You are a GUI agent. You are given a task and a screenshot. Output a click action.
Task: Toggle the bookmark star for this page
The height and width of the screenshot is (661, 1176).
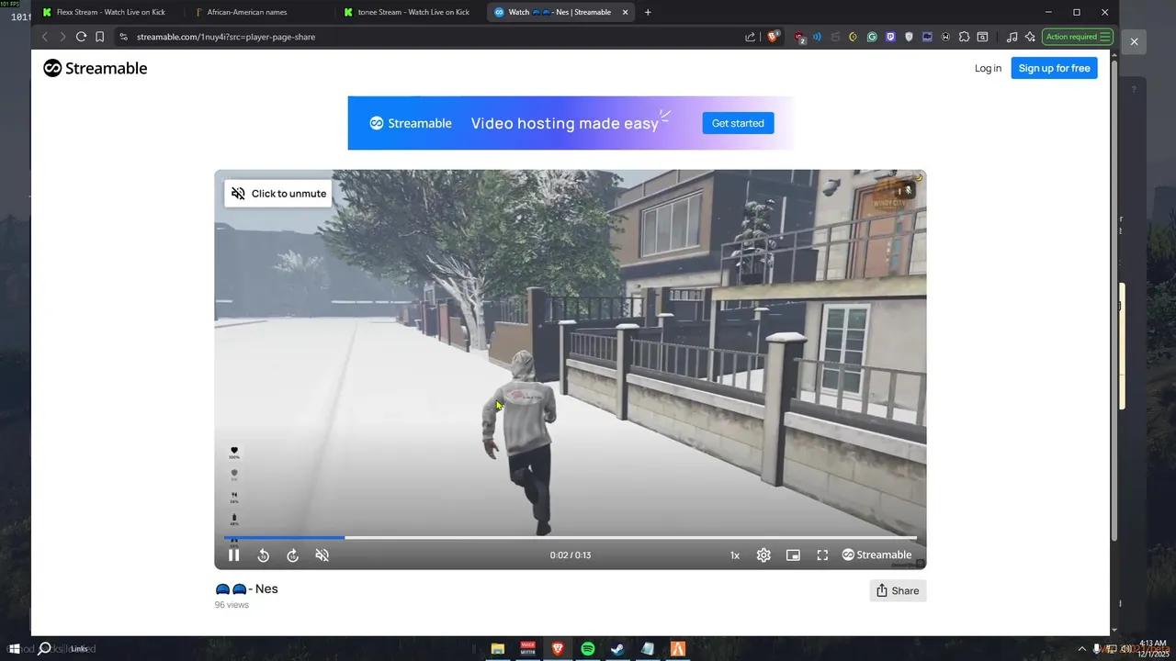pyautogui.click(x=100, y=37)
